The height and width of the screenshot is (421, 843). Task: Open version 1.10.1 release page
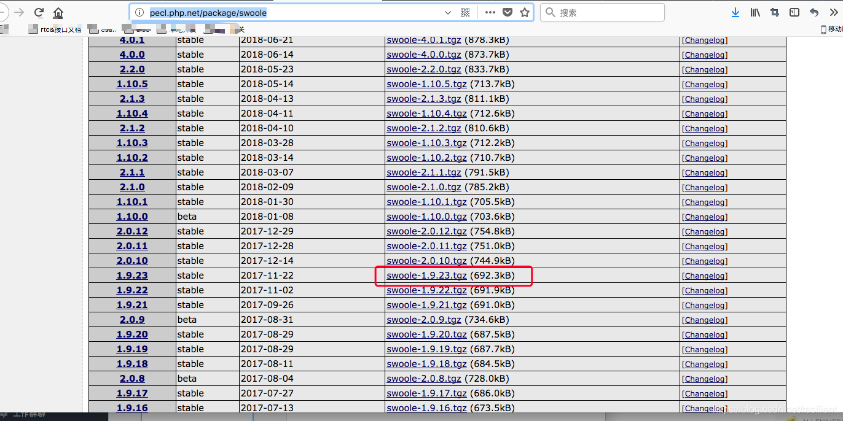click(132, 202)
